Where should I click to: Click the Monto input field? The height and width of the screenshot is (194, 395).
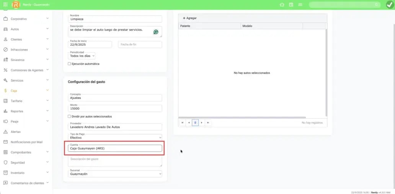115,108
